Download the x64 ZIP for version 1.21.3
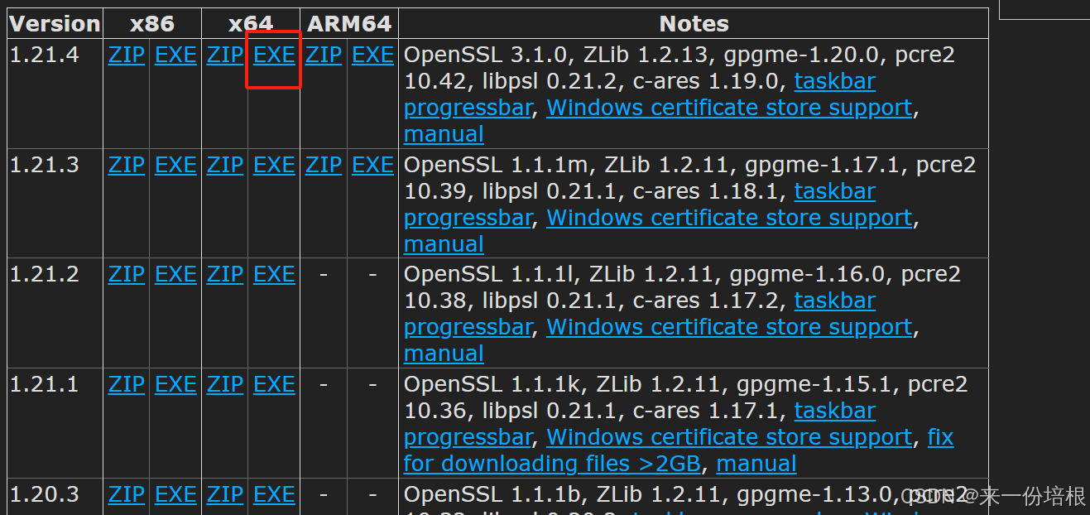 (225, 166)
